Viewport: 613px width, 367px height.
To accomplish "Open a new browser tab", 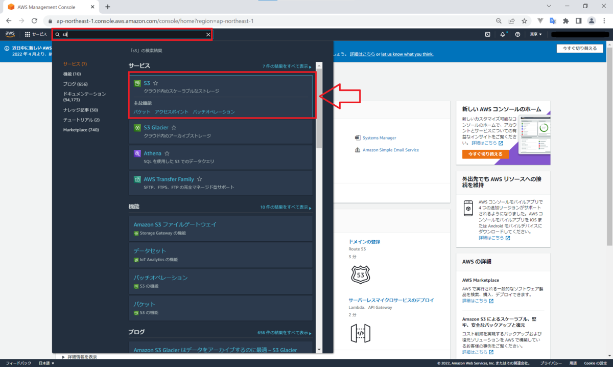I will [x=108, y=7].
